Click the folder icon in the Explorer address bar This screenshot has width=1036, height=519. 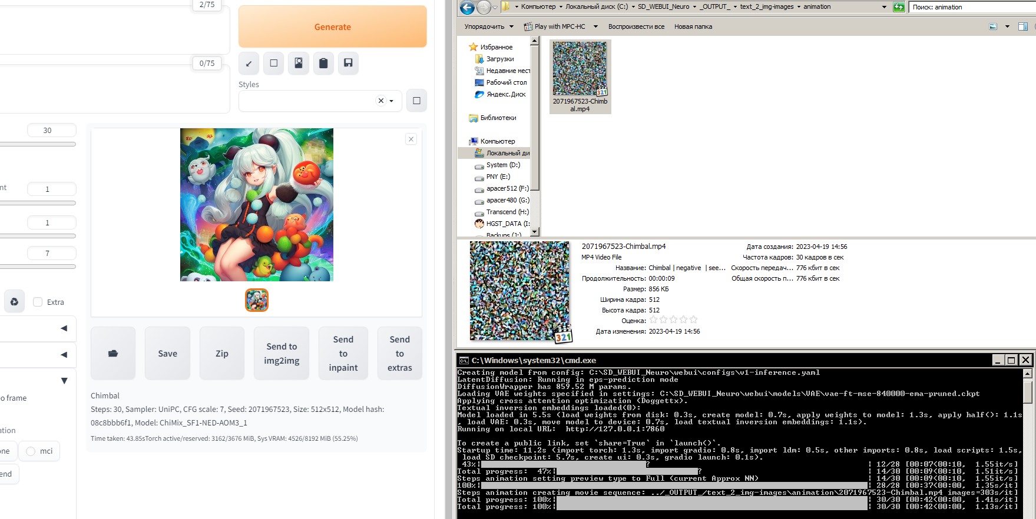click(506, 7)
